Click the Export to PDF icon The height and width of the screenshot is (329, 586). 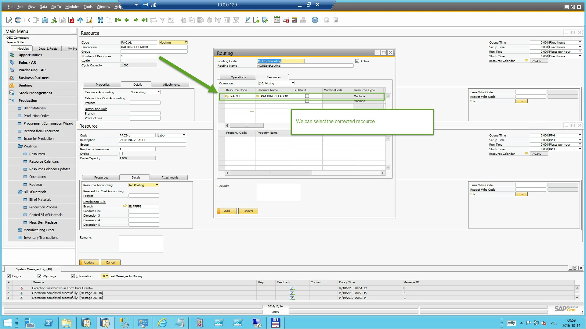[x=71, y=20]
